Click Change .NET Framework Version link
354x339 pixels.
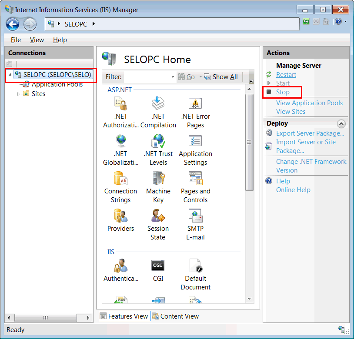[311, 166]
